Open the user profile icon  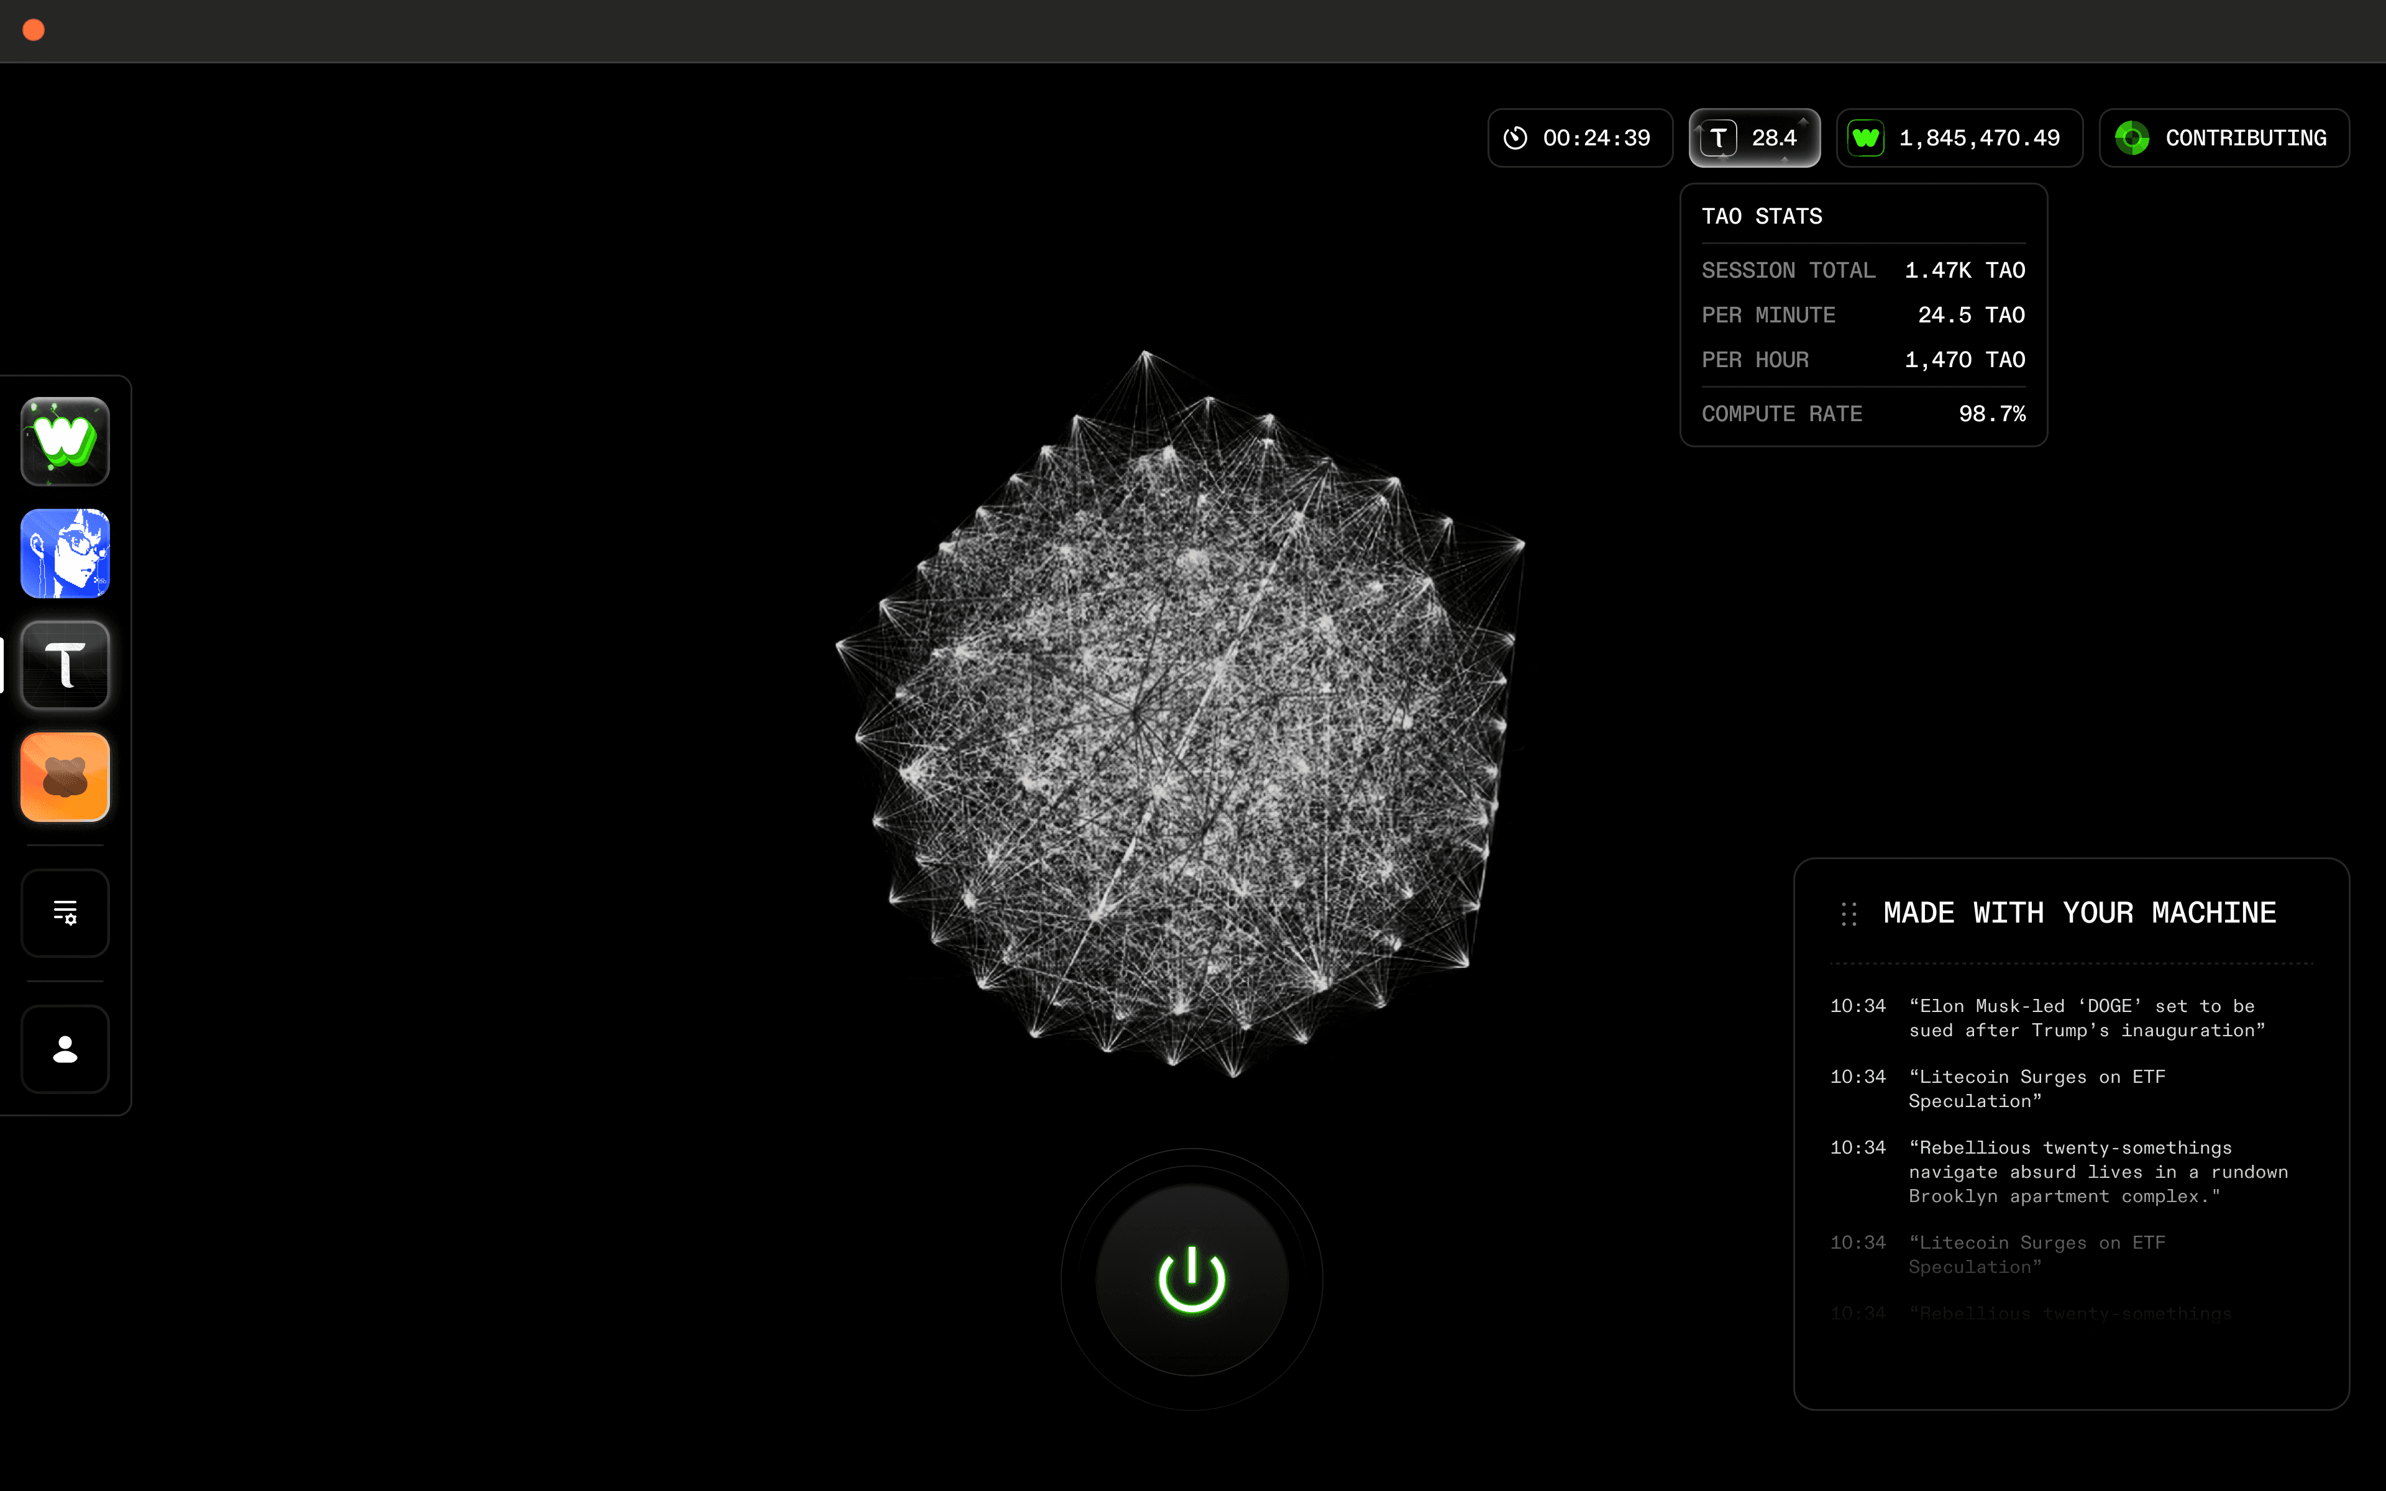(x=65, y=1048)
